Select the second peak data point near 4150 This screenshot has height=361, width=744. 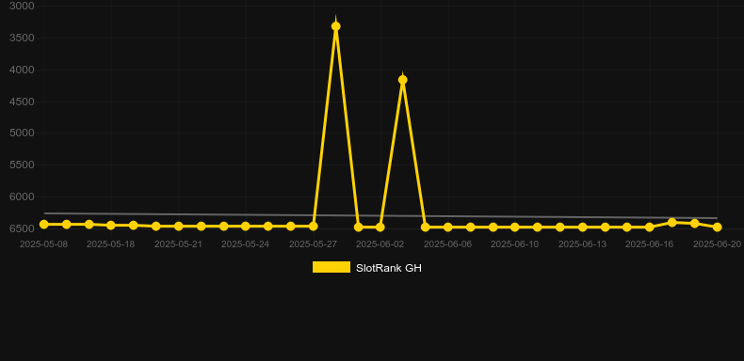(403, 80)
